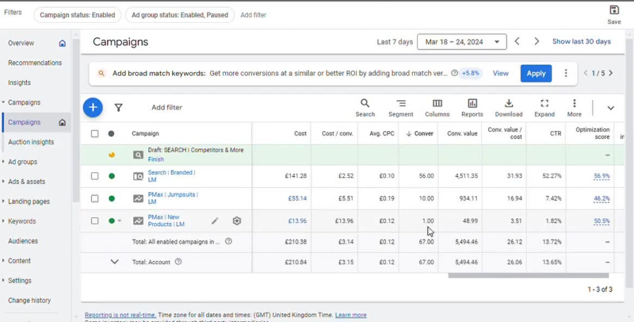Collapse the toolbar chevron next to More
Viewport: 634px width, 322px height.
click(x=611, y=108)
